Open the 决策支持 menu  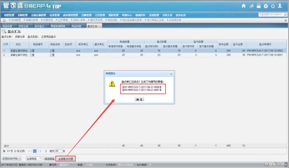[x=167, y=15]
